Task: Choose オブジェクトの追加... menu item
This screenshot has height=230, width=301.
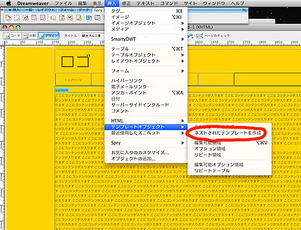Action: 146,159
